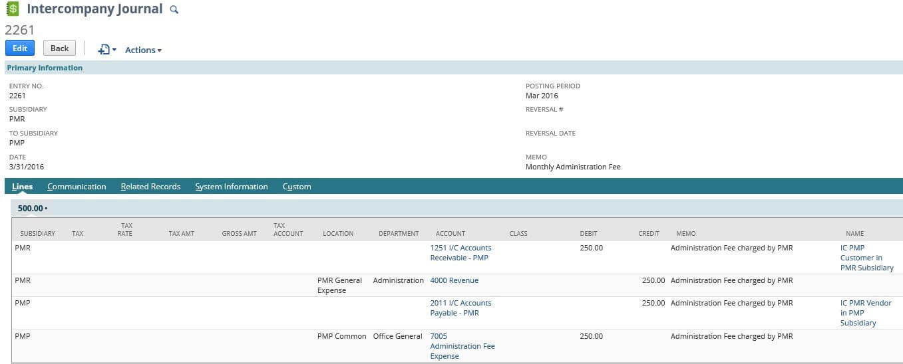
Task: Expand the arrow next to new-record icon
Action: pyautogui.click(x=114, y=50)
